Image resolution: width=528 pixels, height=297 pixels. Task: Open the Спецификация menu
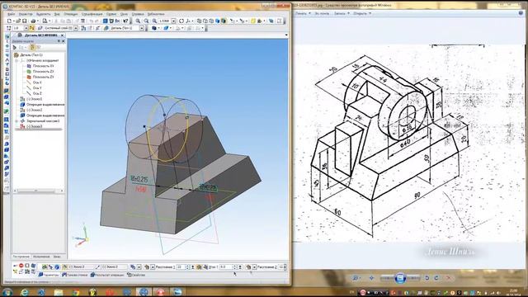click(x=92, y=14)
